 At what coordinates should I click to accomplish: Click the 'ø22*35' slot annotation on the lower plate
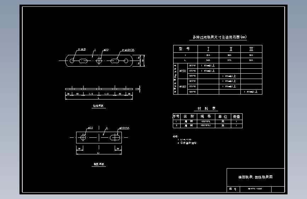click(x=124, y=128)
